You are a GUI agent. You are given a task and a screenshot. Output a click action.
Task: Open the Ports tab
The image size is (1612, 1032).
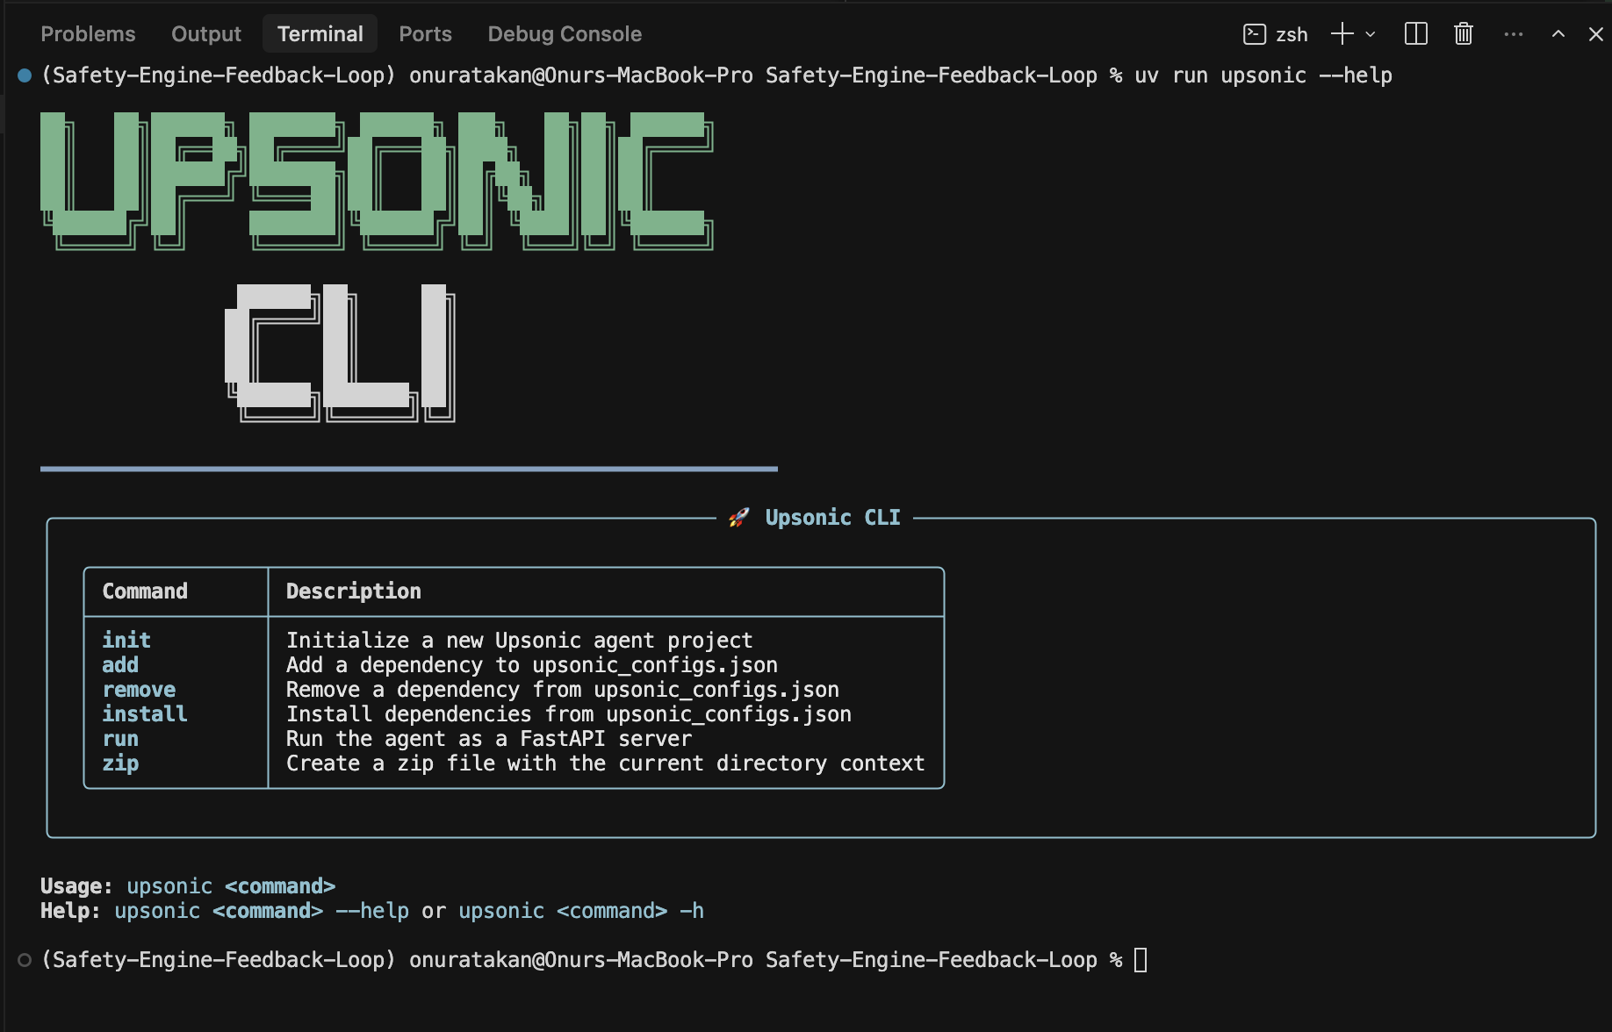[425, 33]
